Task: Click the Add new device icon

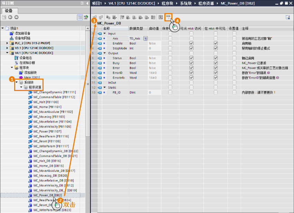Action: pos(12,33)
